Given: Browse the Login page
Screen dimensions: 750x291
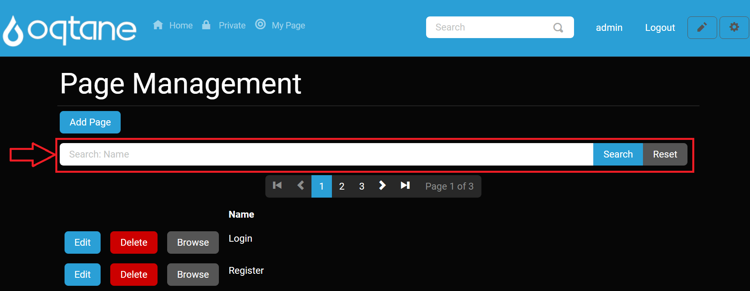Looking at the screenshot, I should 193,242.
